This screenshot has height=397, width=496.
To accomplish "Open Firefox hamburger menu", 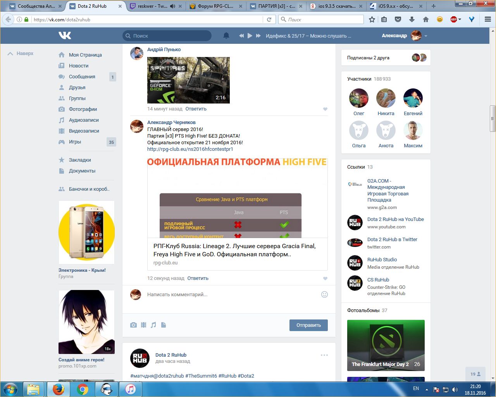I will click(488, 19).
